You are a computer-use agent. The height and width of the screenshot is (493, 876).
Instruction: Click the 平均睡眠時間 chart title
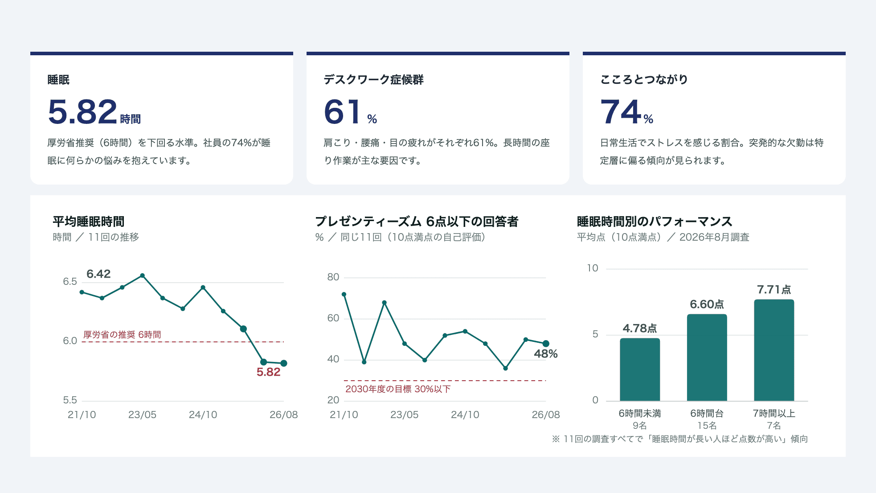88,222
